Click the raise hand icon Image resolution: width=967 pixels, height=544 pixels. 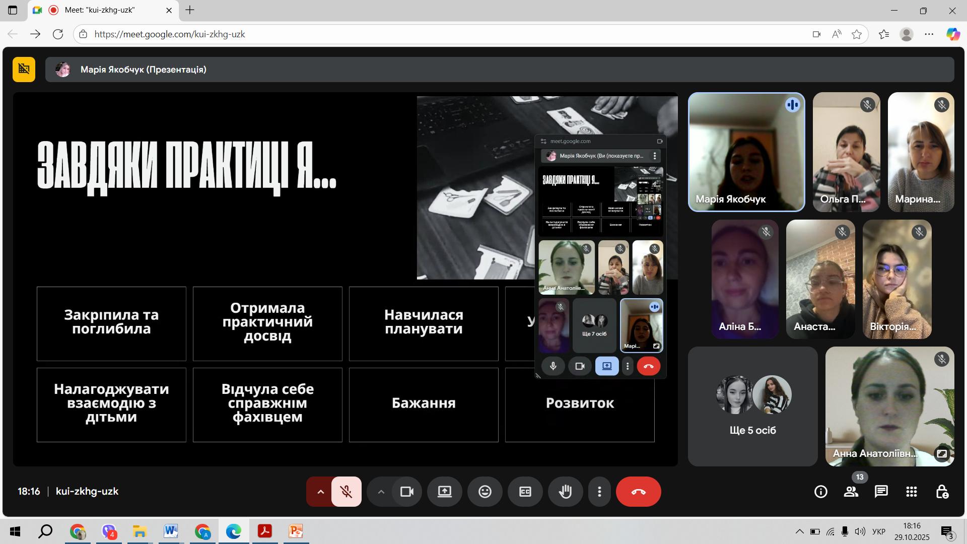(565, 492)
